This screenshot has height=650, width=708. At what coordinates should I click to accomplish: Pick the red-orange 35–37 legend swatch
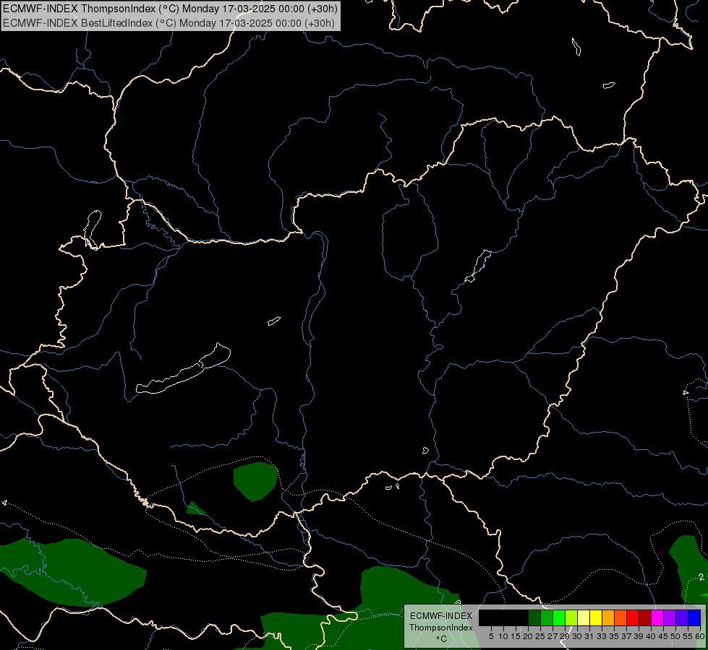[620, 617]
